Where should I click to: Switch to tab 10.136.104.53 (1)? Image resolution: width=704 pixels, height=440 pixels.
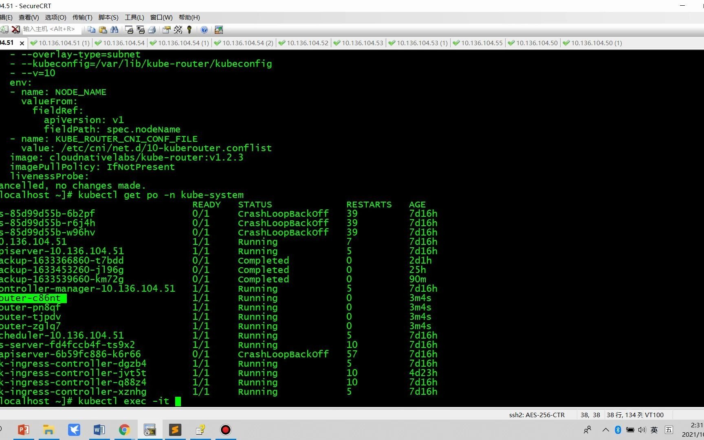point(418,43)
